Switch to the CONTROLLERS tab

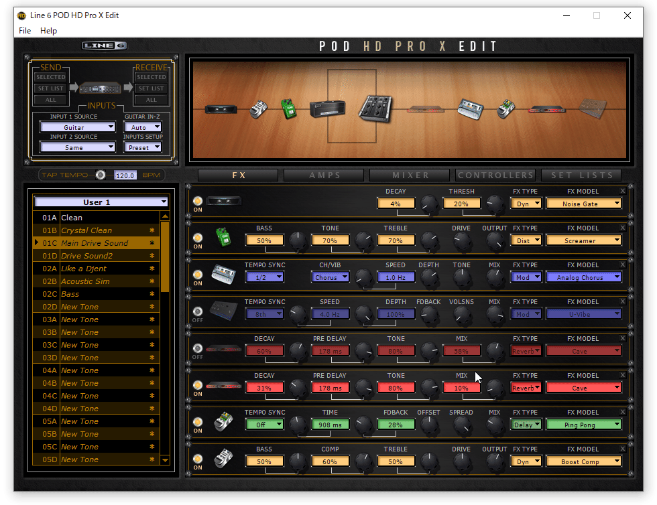495,175
